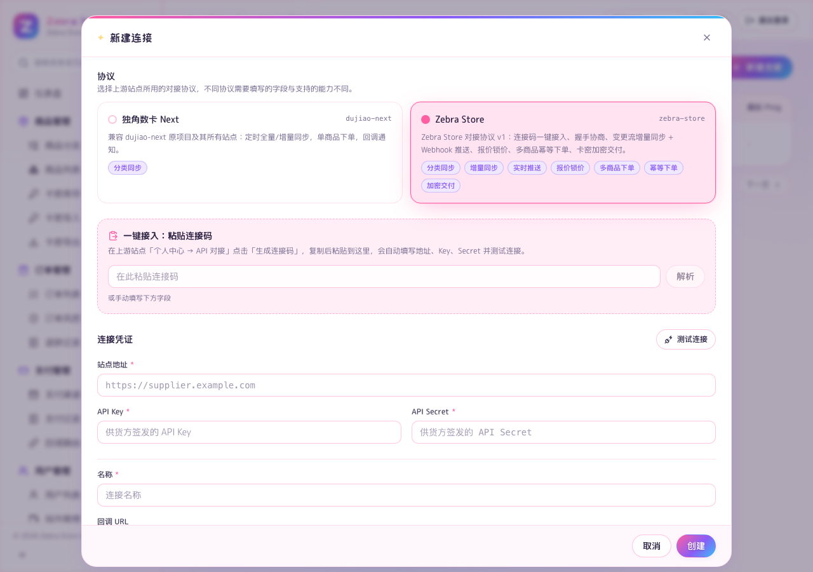Close the 新建连接 dialog

(707, 37)
